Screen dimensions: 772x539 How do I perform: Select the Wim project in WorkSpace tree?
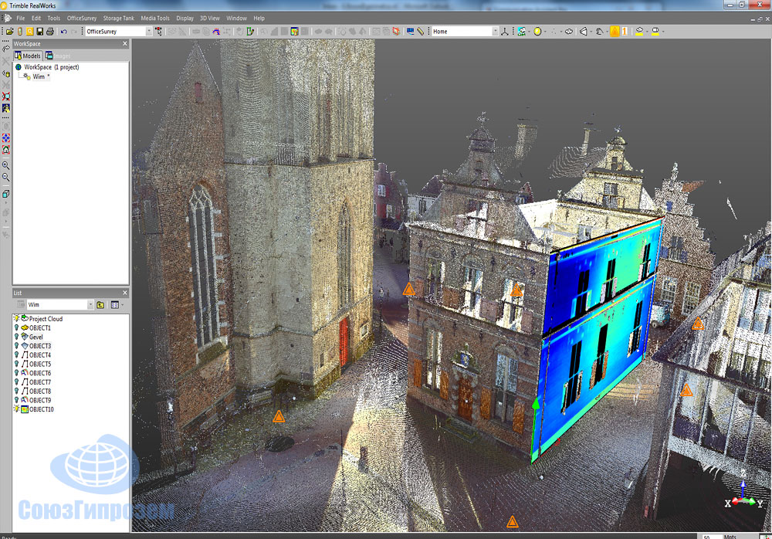pyautogui.click(x=39, y=77)
